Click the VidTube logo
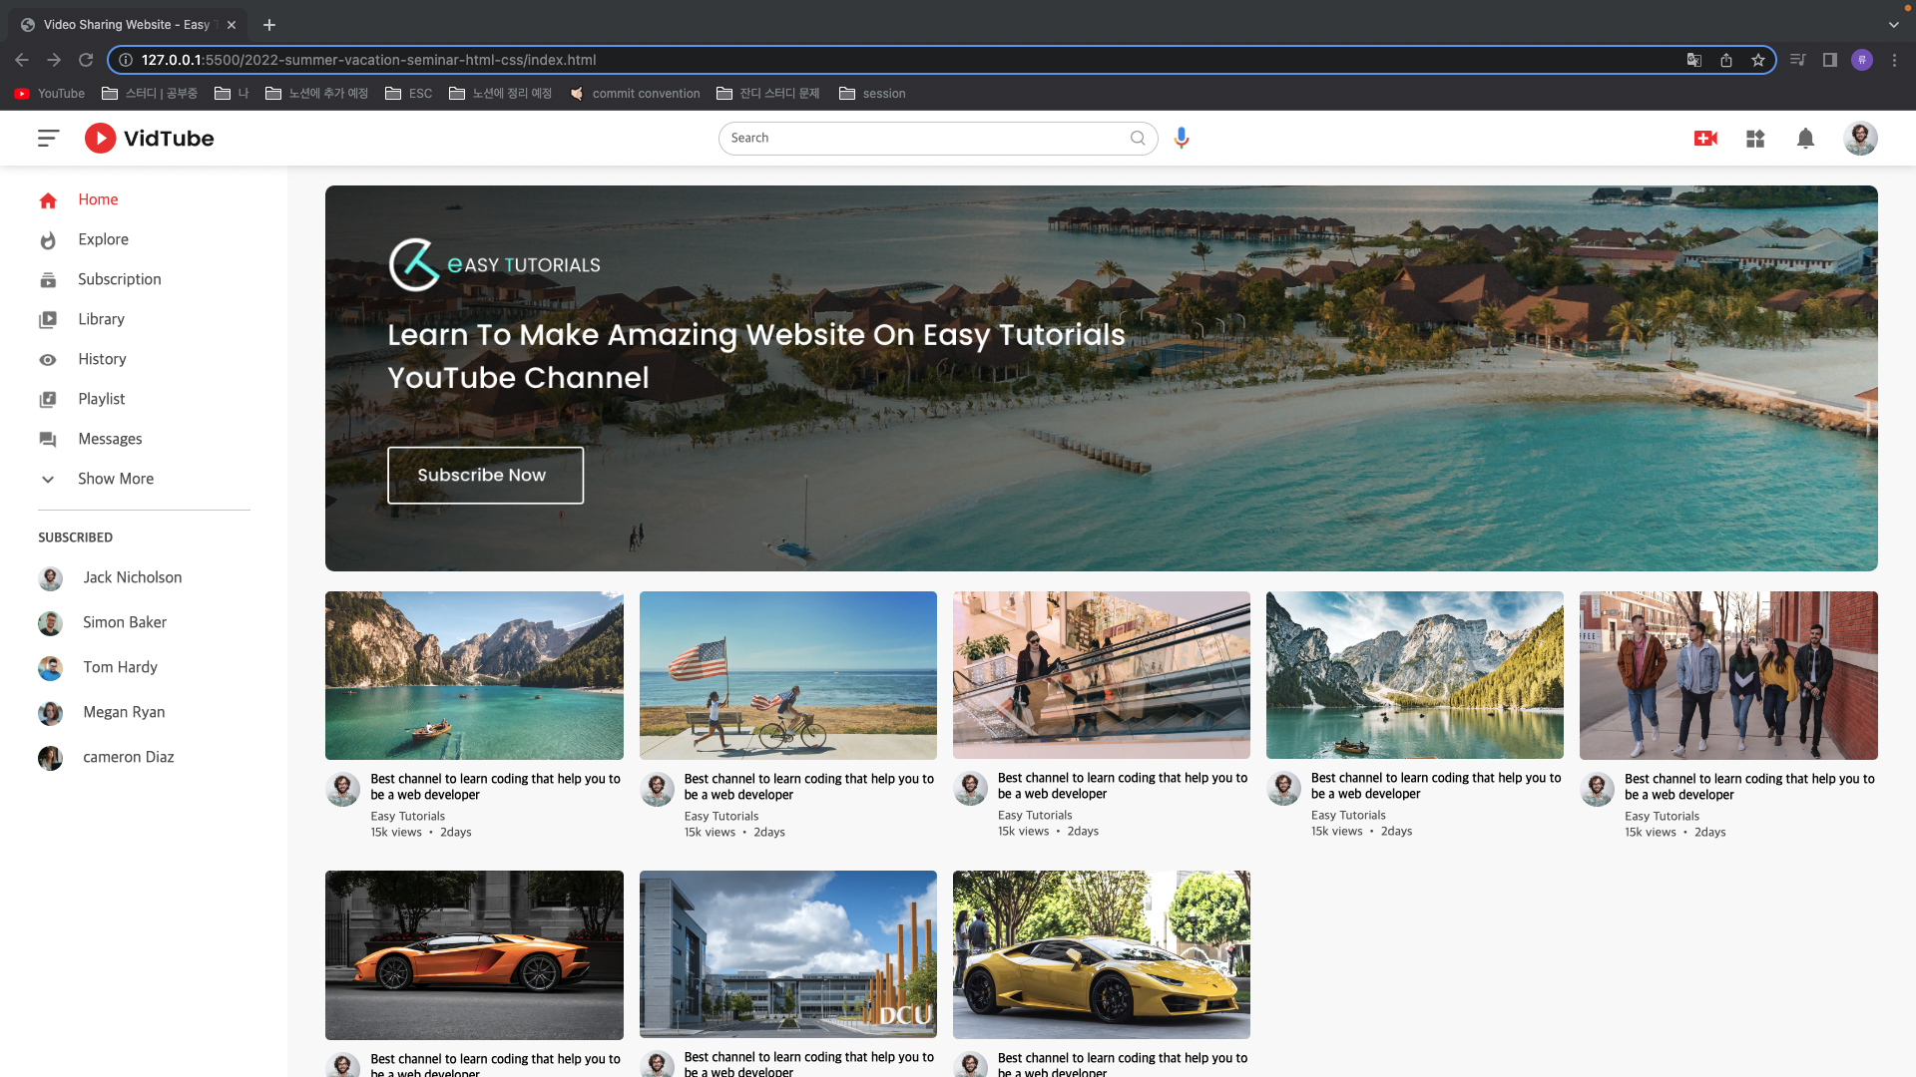The width and height of the screenshot is (1916, 1077). pos(150,139)
